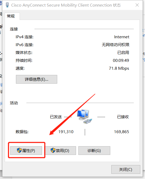The image size is (145, 179).
Task: Select the 常规 tab
Action: [11, 16]
